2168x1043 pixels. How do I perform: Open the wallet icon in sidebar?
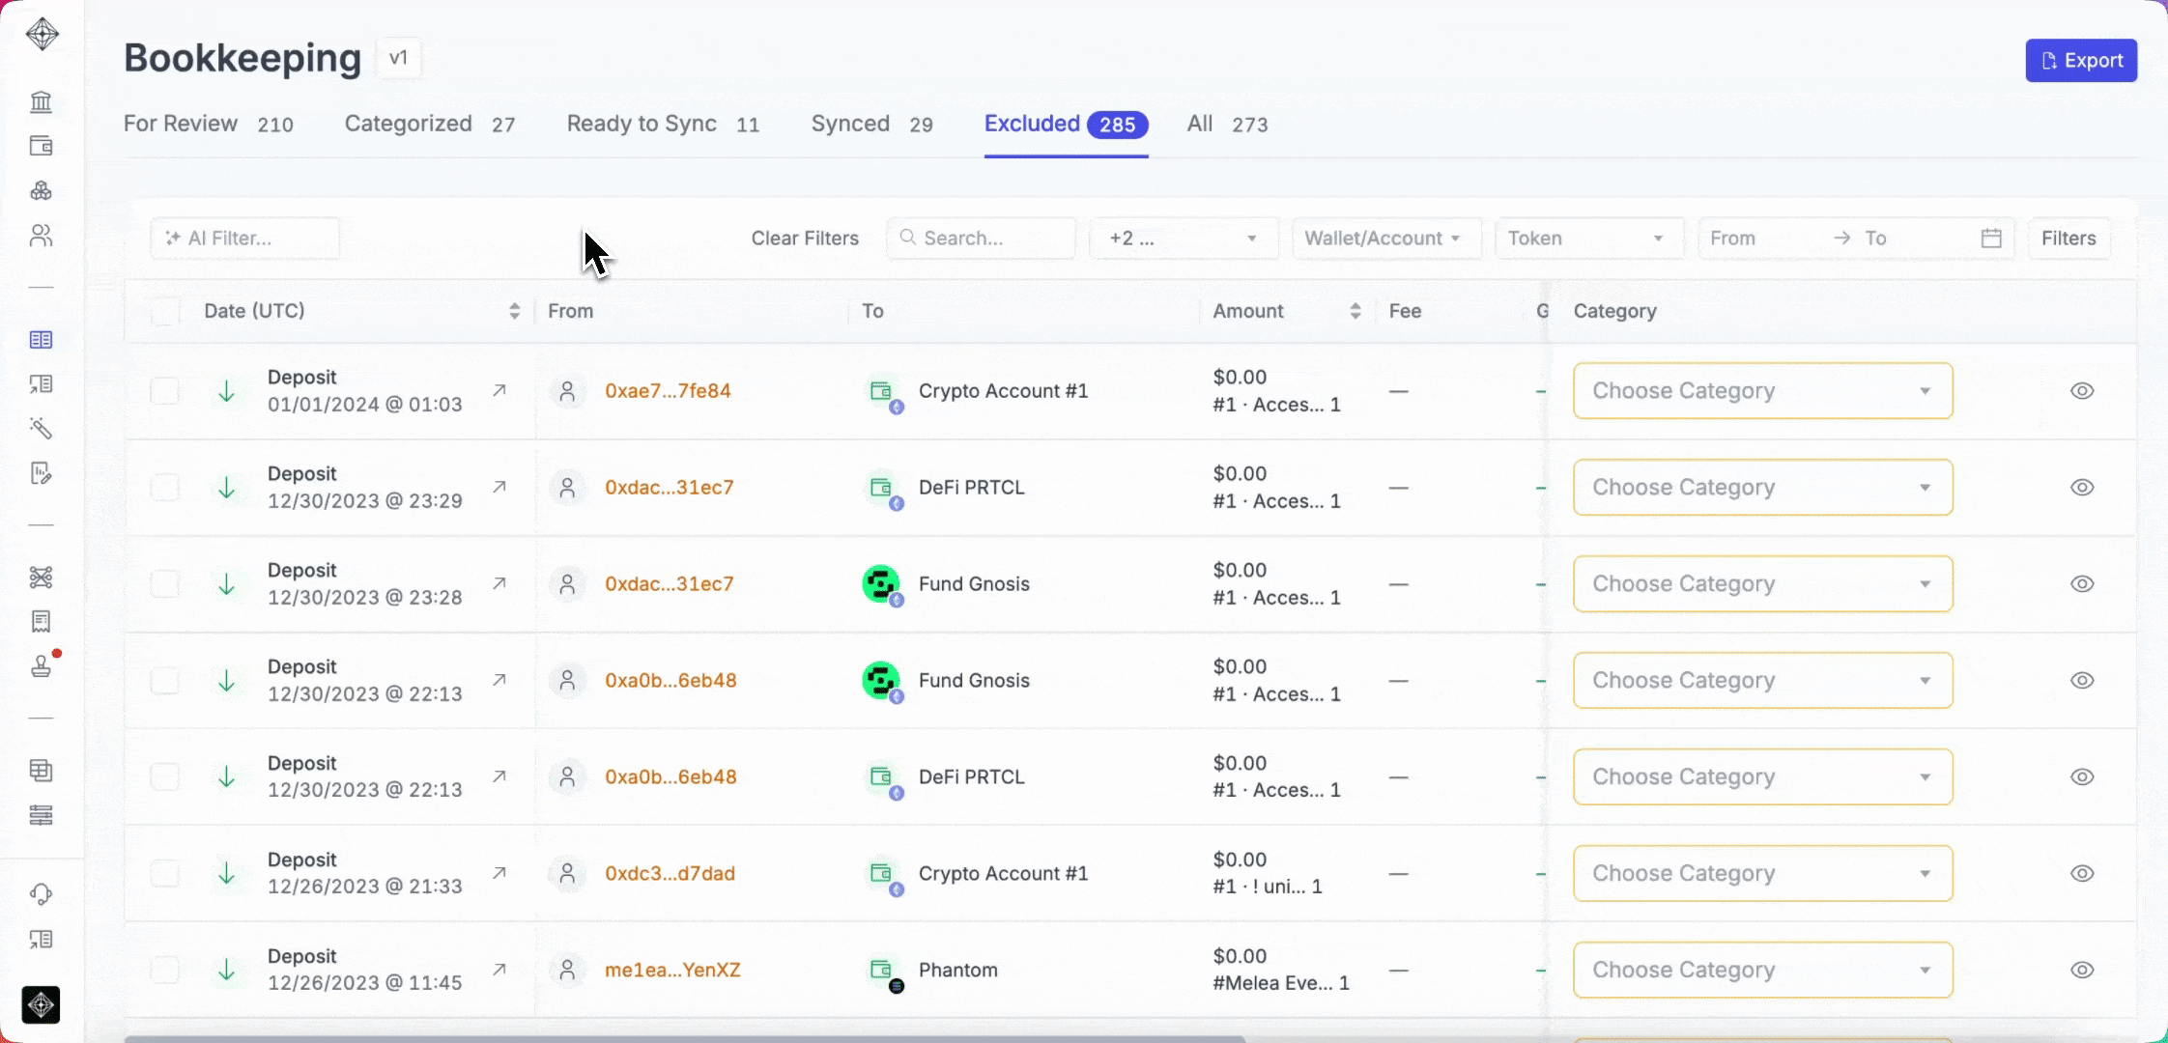[x=41, y=146]
